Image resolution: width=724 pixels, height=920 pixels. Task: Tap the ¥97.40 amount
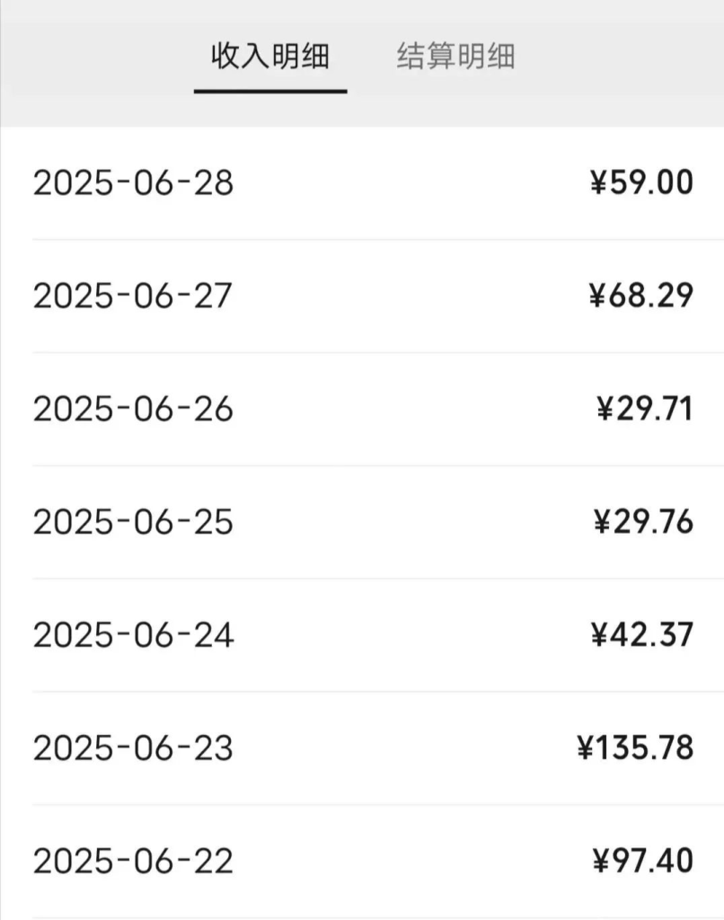[641, 862]
